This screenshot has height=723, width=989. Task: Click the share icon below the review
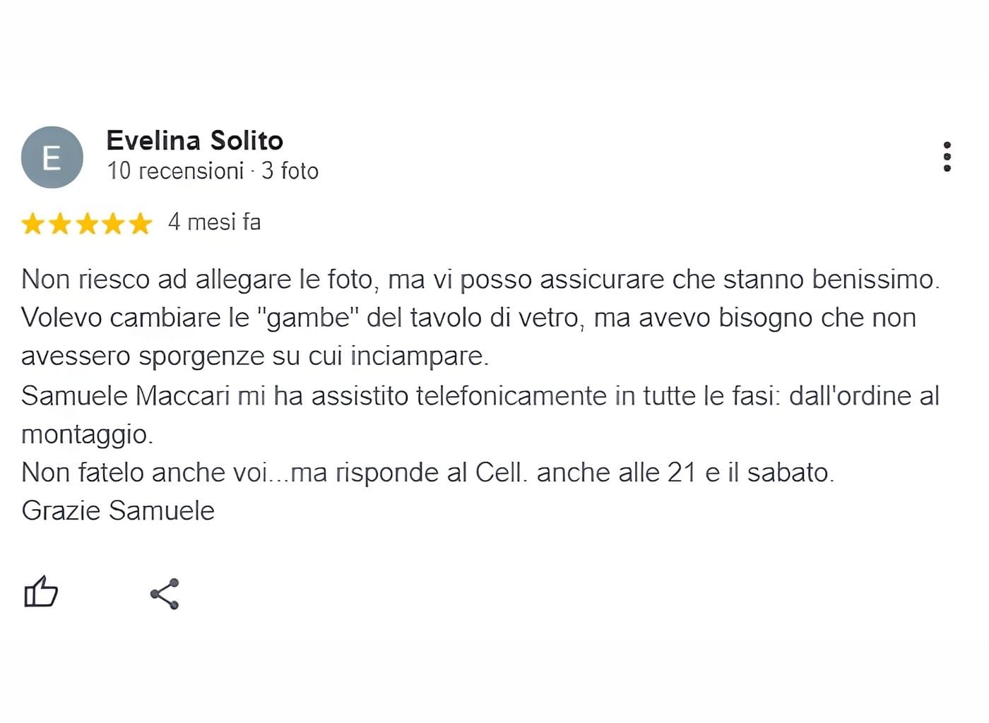(x=165, y=594)
